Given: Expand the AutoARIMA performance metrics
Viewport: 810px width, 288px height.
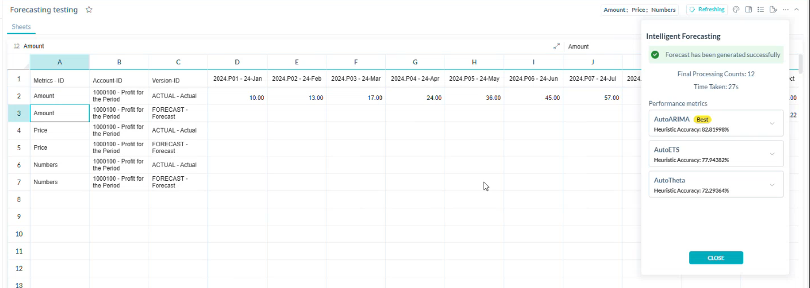Looking at the screenshot, I should click(772, 124).
